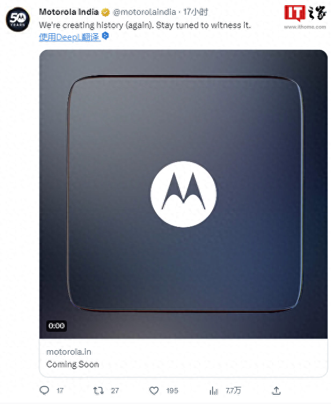Click the 27 retweets count
This screenshot has height=404, width=331.
pos(115,391)
